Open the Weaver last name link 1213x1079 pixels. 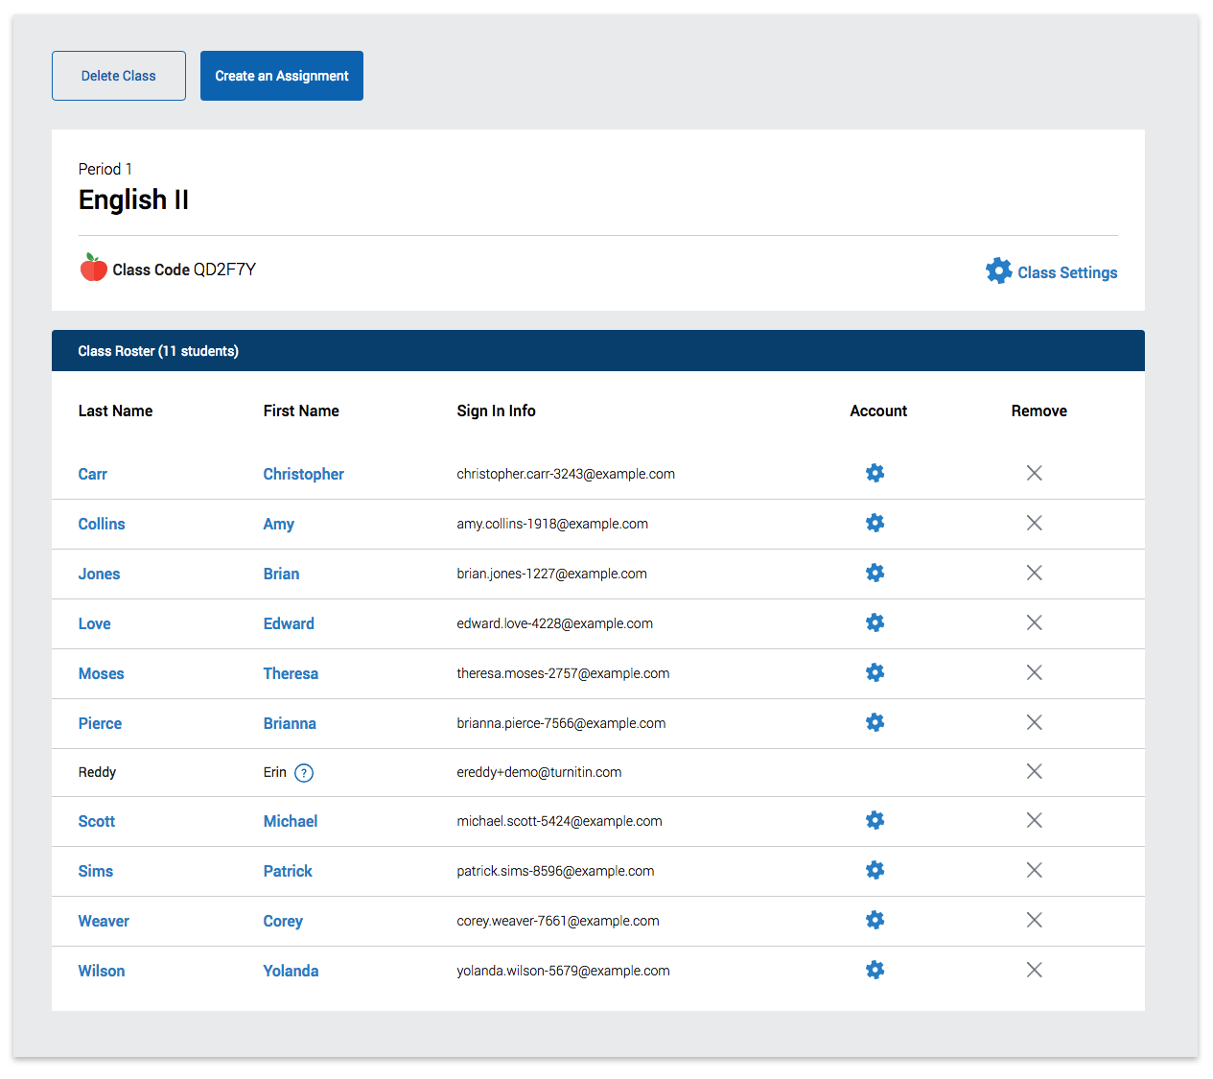coord(104,921)
